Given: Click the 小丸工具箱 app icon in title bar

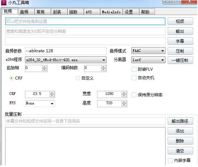Looking at the screenshot, I should click(4, 2).
